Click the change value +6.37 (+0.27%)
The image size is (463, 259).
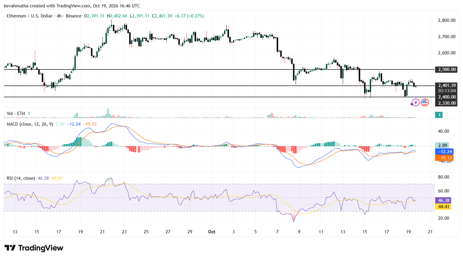189,16
